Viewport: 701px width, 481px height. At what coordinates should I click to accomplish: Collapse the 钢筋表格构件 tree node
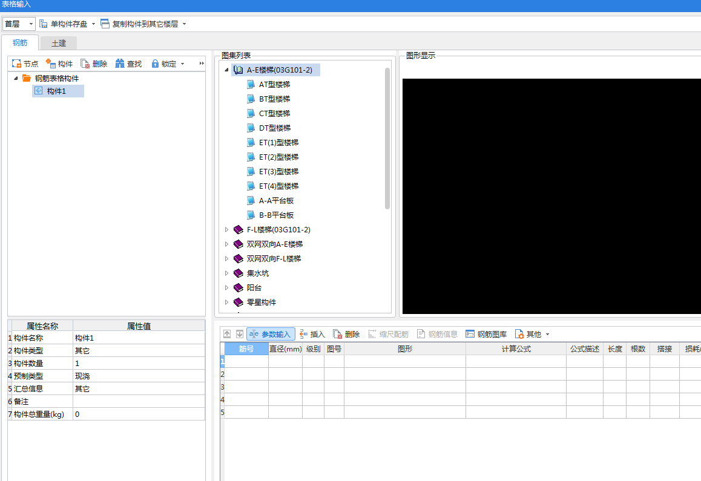coord(16,78)
